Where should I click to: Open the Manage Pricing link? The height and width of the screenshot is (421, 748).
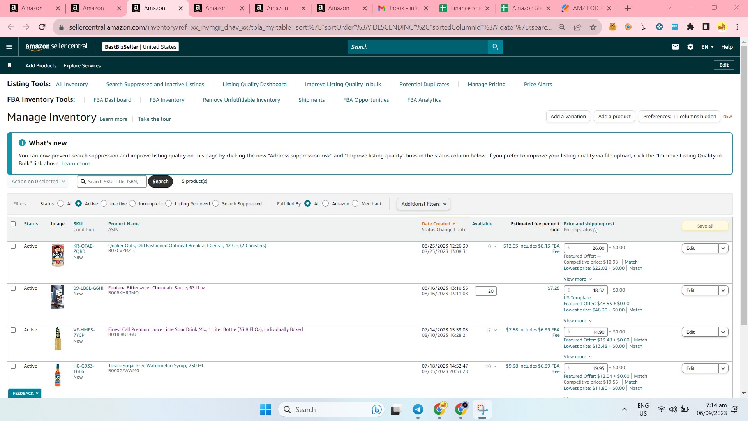point(486,84)
